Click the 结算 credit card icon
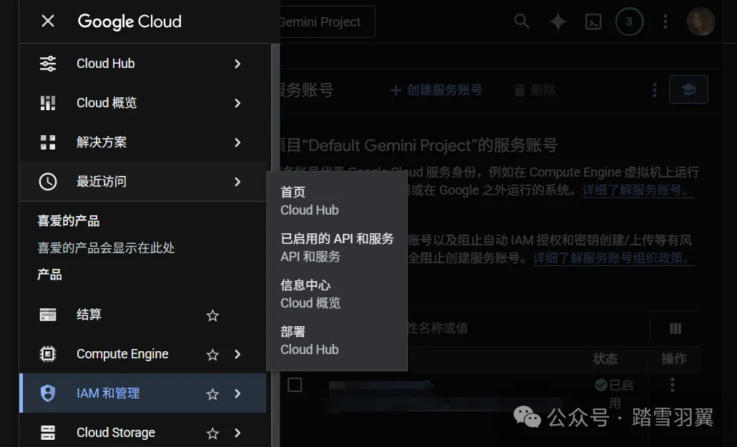The width and height of the screenshot is (737, 447). point(48,315)
